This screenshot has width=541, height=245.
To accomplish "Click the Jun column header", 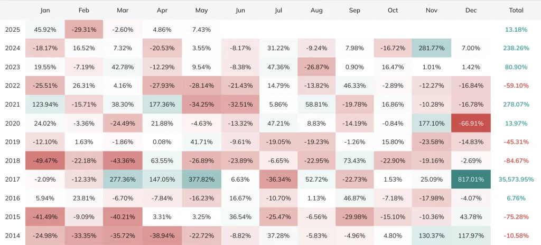I will click(239, 10).
